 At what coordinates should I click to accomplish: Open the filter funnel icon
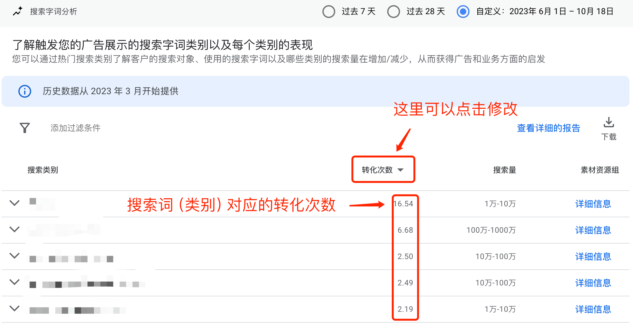click(24, 128)
